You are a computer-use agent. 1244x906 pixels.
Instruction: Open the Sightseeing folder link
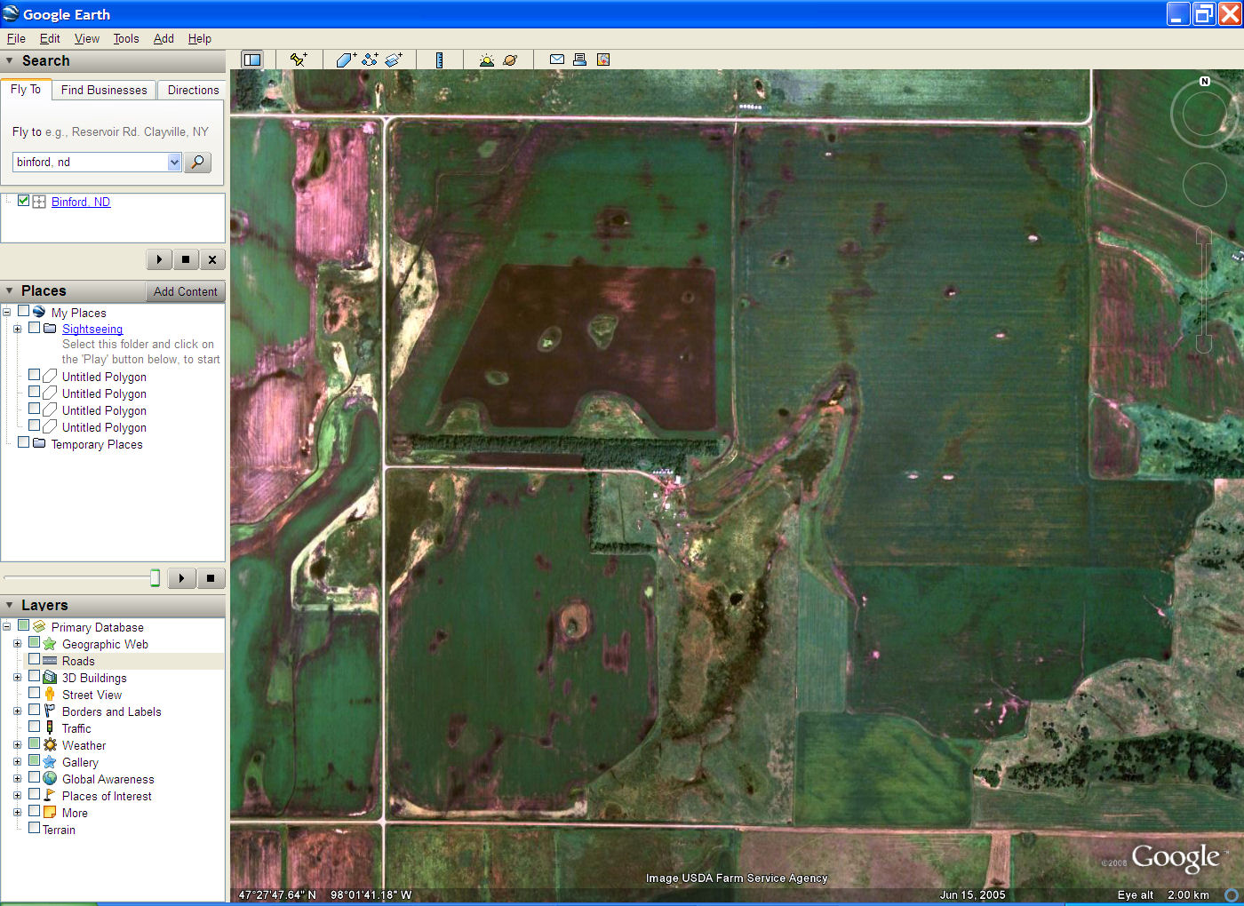click(92, 329)
